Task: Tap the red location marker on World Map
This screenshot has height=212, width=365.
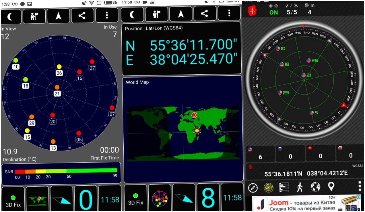Action: tap(194, 115)
